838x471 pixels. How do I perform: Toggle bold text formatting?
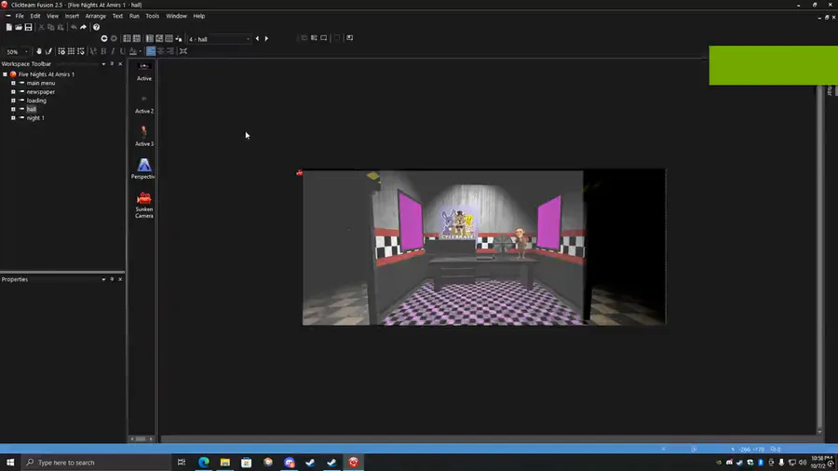point(103,51)
